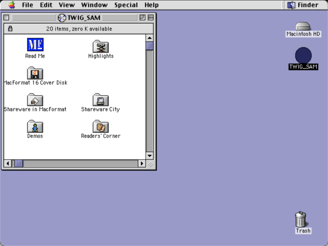Click the TWIG_SAM CD icon on desktop
Image resolution: width=328 pixels, height=246 pixels.
[x=303, y=55]
